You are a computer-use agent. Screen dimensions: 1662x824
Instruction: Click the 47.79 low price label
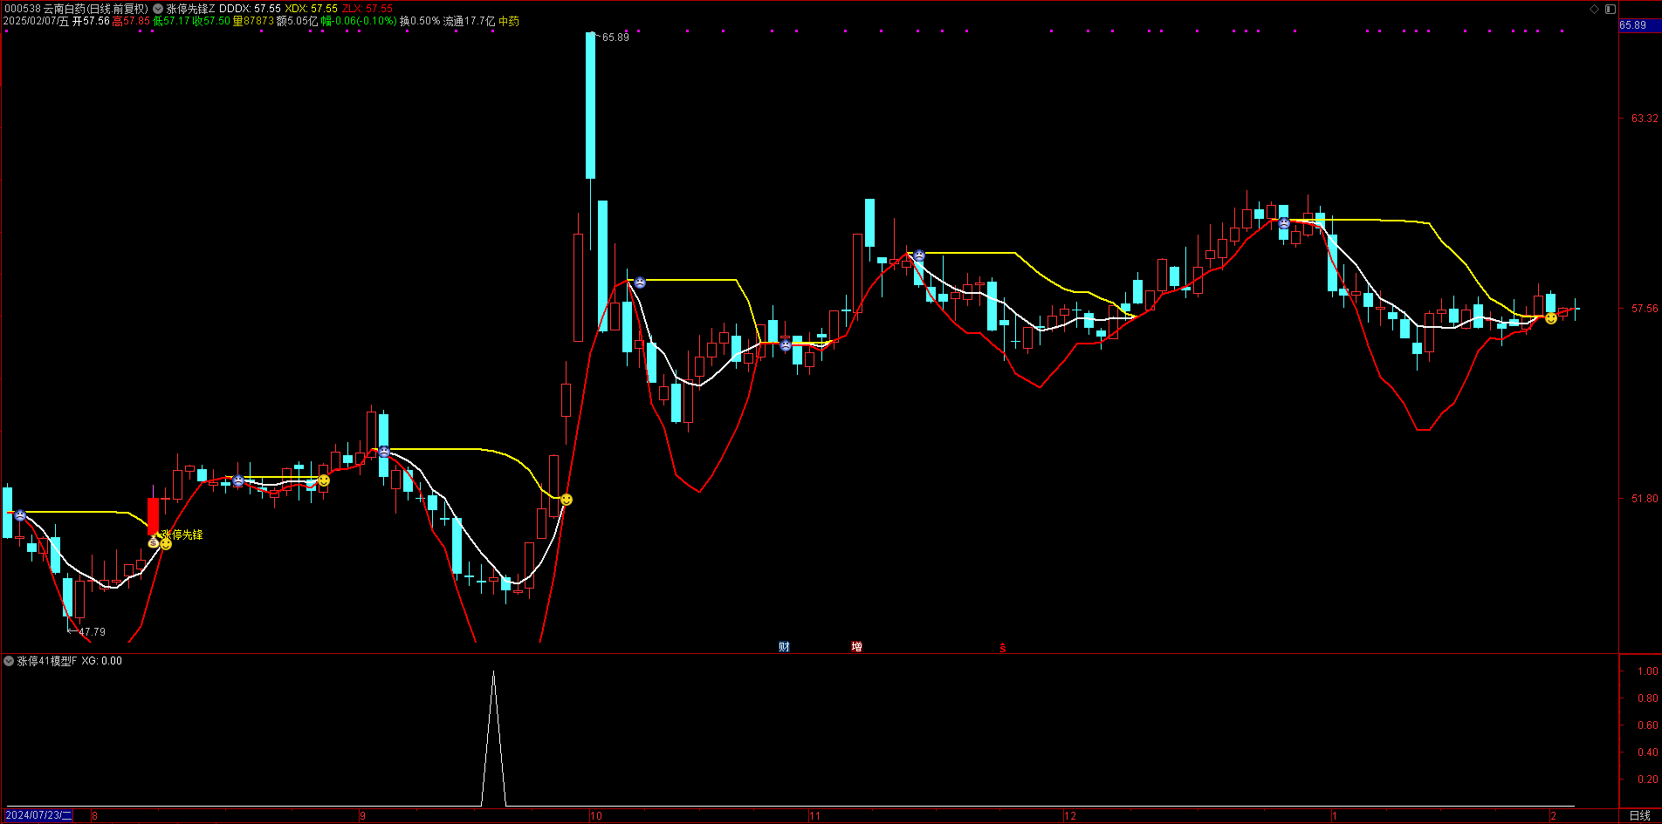click(92, 632)
